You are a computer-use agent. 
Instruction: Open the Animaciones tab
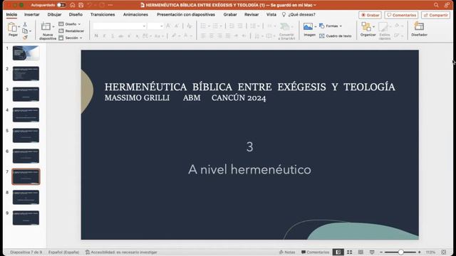(135, 14)
